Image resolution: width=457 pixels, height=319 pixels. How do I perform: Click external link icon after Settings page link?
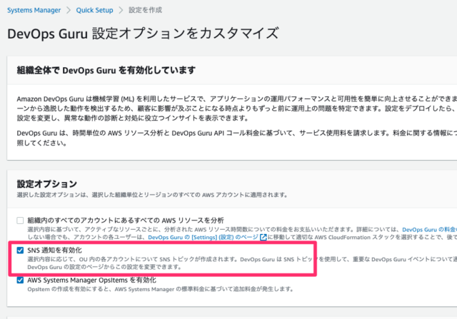point(263,238)
